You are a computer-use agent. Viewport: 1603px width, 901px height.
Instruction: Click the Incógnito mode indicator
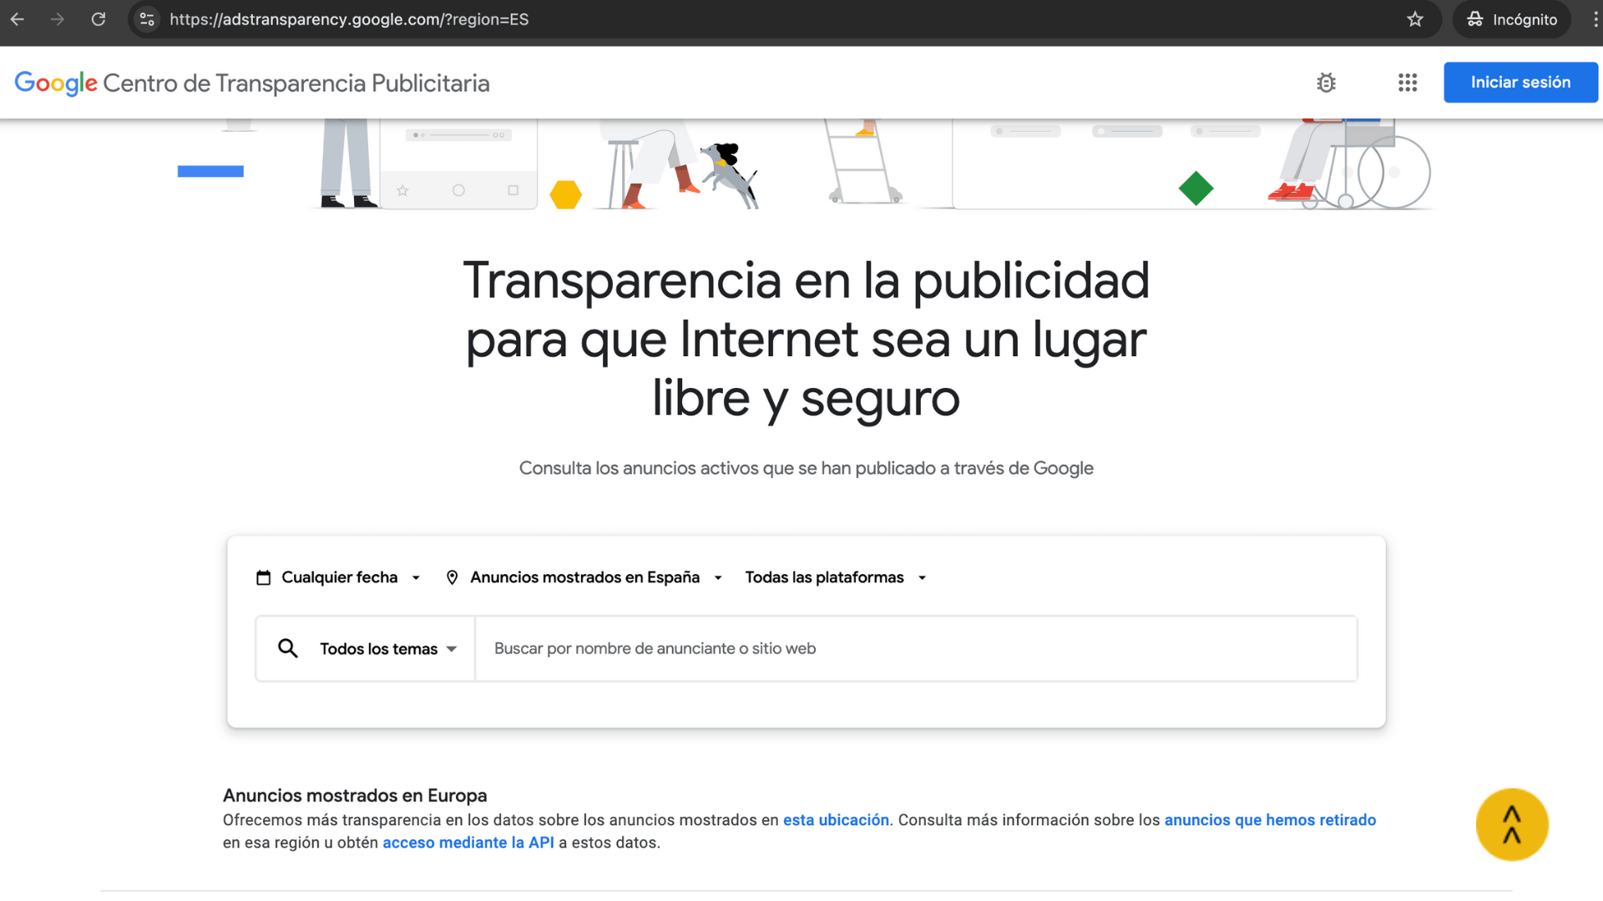pos(1512,19)
